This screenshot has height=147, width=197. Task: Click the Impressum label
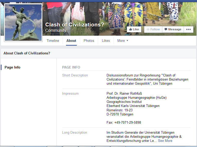tap(70, 94)
